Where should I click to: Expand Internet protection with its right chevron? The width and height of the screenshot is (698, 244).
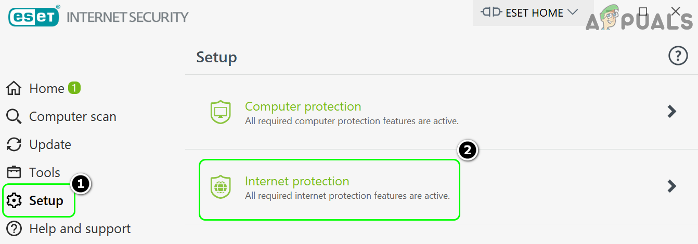672,186
